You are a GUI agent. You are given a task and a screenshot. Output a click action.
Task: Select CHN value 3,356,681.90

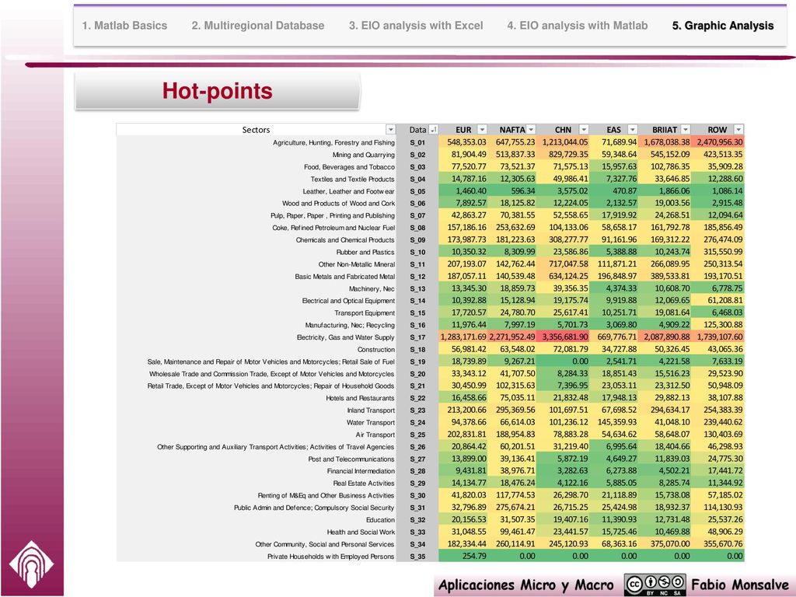(564, 337)
